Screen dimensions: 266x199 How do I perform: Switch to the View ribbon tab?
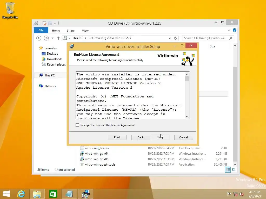[x=85, y=31]
